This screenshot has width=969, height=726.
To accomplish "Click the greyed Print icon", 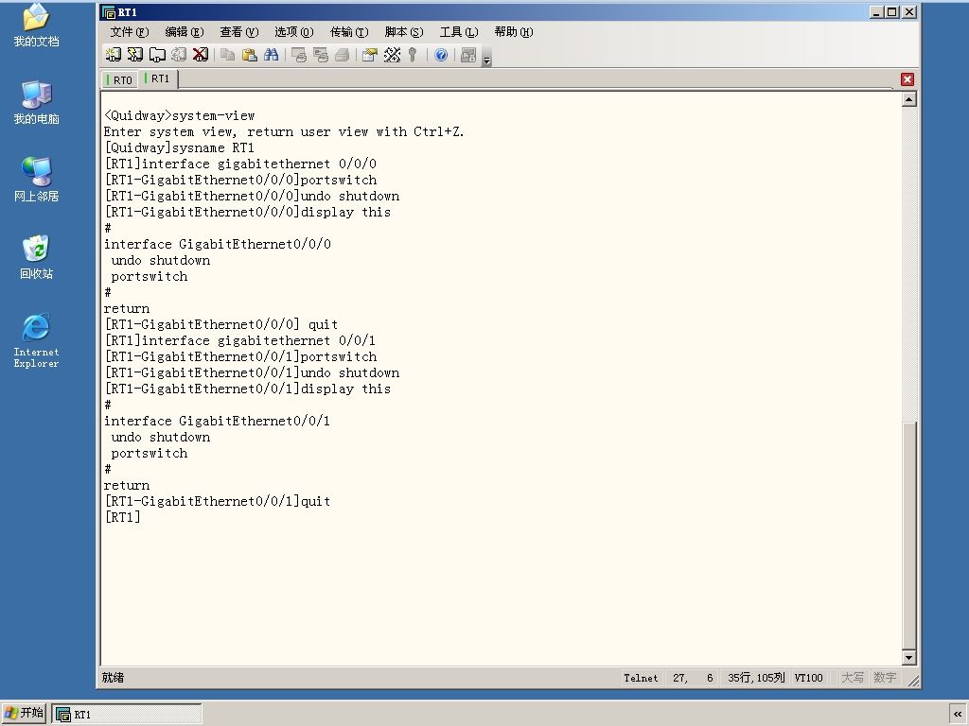I will coord(343,55).
